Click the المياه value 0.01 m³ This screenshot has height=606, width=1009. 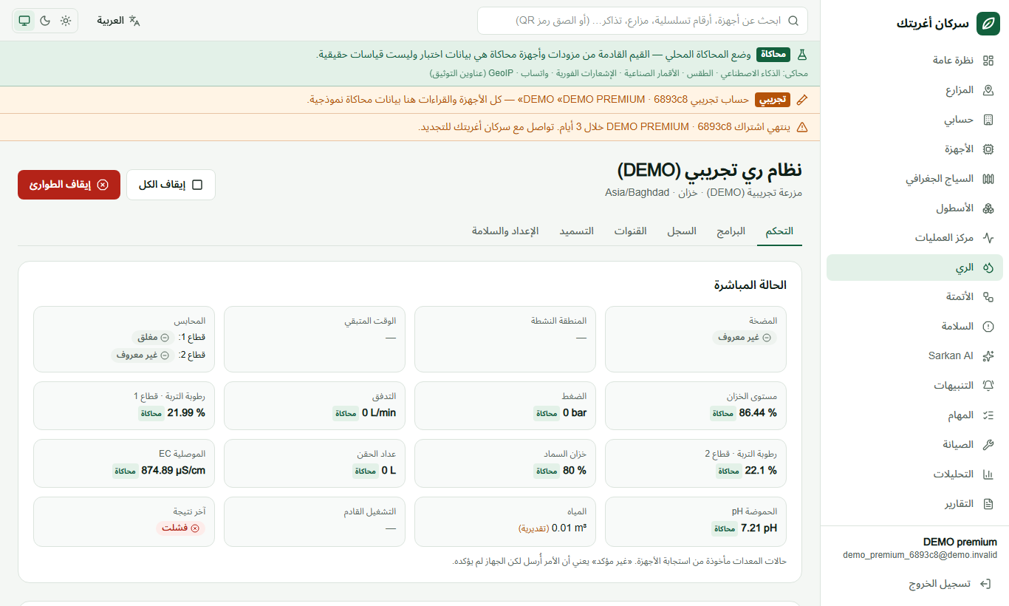[569, 528]
